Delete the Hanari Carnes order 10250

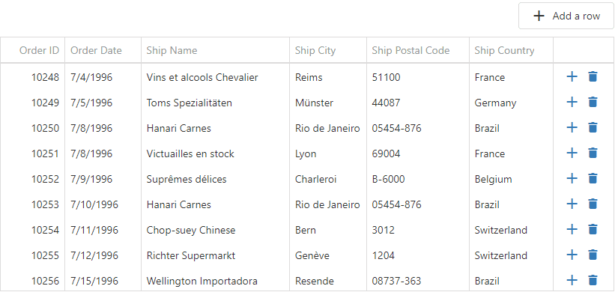(x=593, y=128)
